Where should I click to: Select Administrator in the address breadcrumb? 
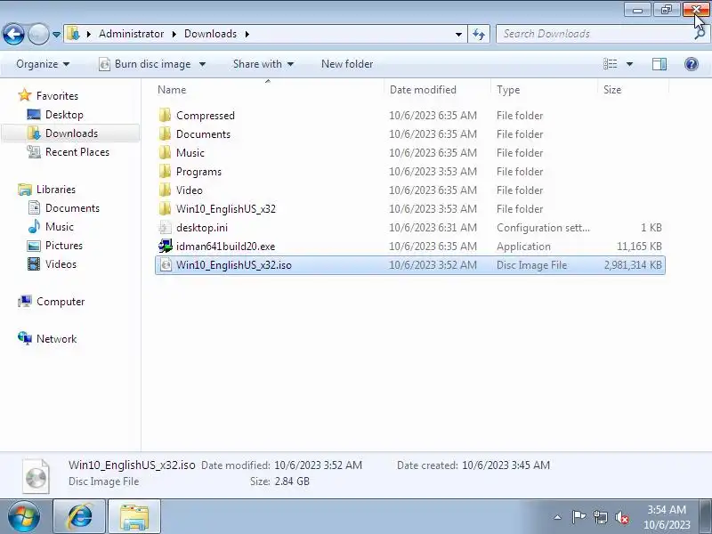pos(131,34)
